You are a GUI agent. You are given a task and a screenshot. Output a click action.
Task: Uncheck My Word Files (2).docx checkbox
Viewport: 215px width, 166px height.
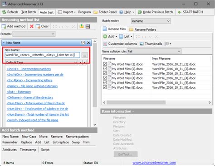(x=105, y=69)
